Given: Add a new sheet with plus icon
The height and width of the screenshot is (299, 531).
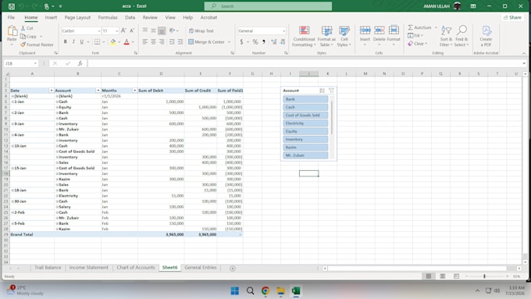Looking at the screenshot, I should coord(233,269).
